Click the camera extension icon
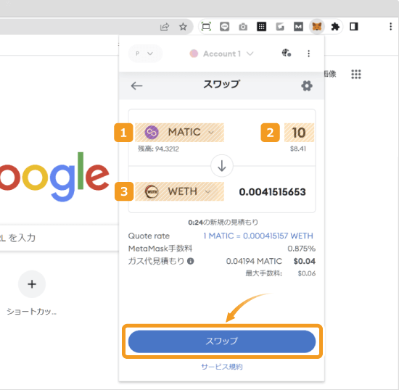This screenshot has width=399, height=390. click(x=243, y=27)
